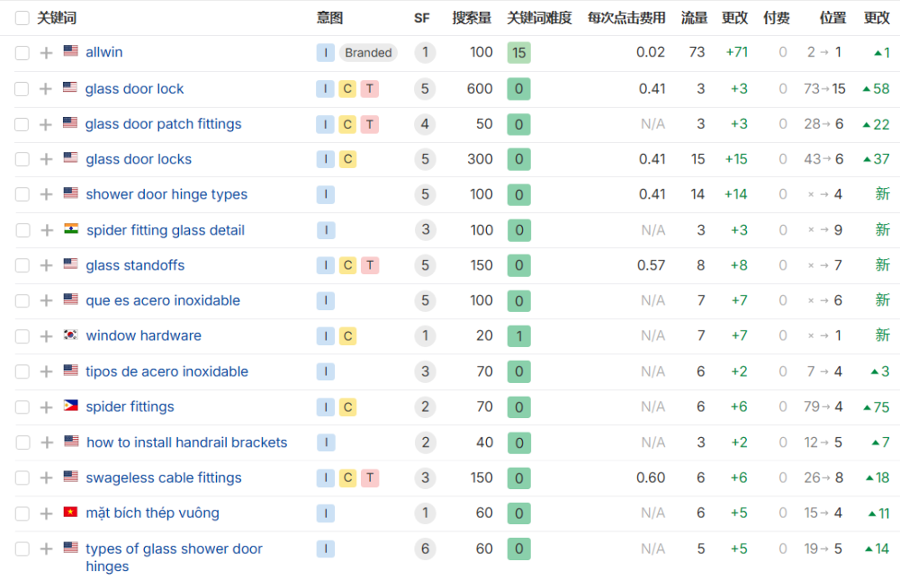Click the green difficulty badge for allwin

point(518,53)
